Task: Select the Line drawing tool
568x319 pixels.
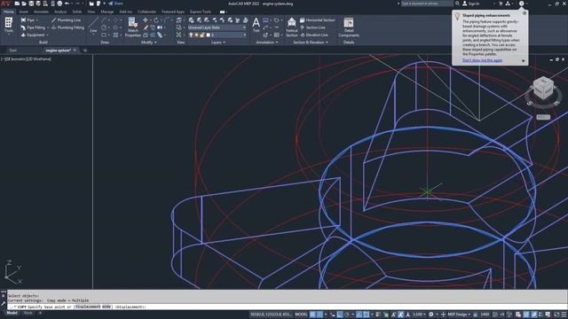Action: pos(93,26)
